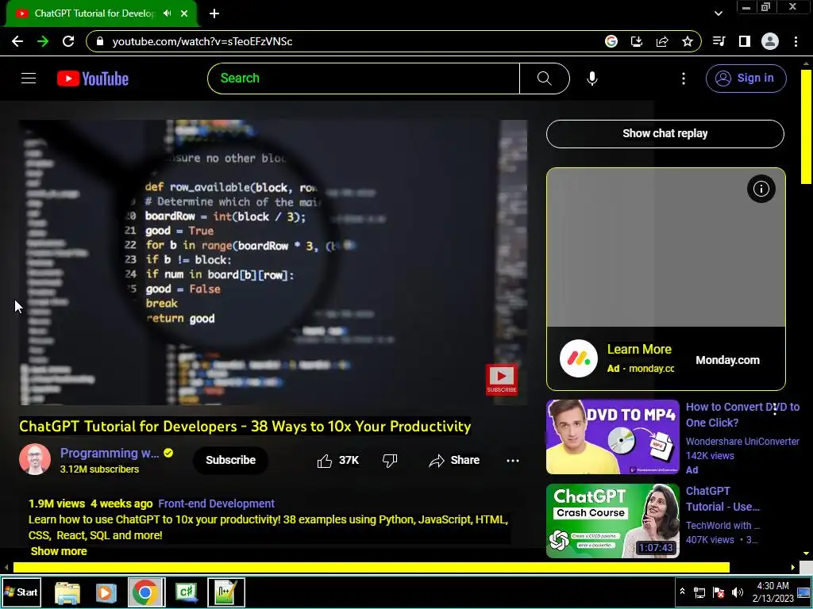This screenshot has height=609, width=813.
Task: Click the volume icon in system tray
Action: (x=737, y=592)
